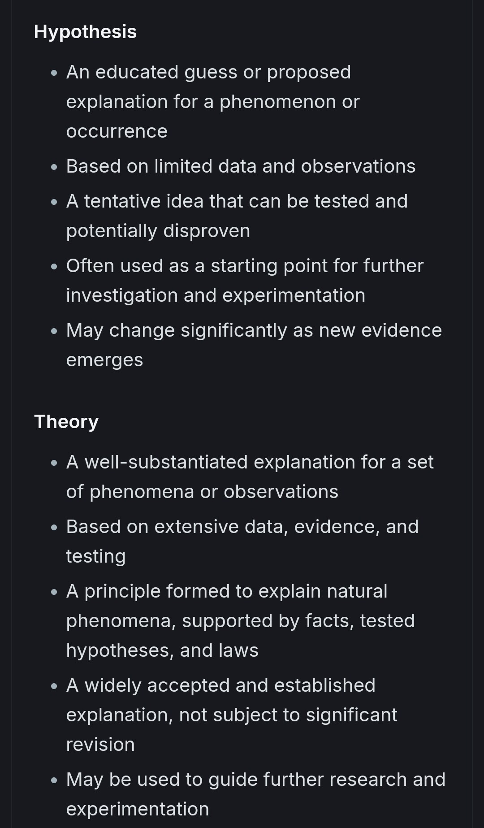The height and width of the screenshot is (828, 484).
Task: Click 'of phenomena or observations' line
Action: pyautogui.click(x=202, y=492)
